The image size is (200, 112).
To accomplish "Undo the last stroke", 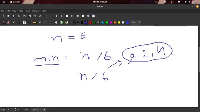I will 35,16.
